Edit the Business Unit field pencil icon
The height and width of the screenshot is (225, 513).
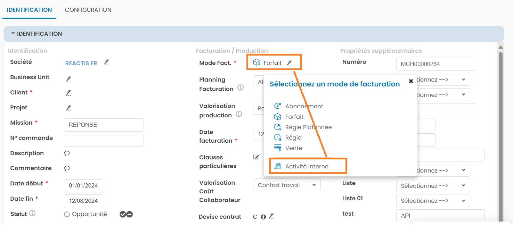69,79
